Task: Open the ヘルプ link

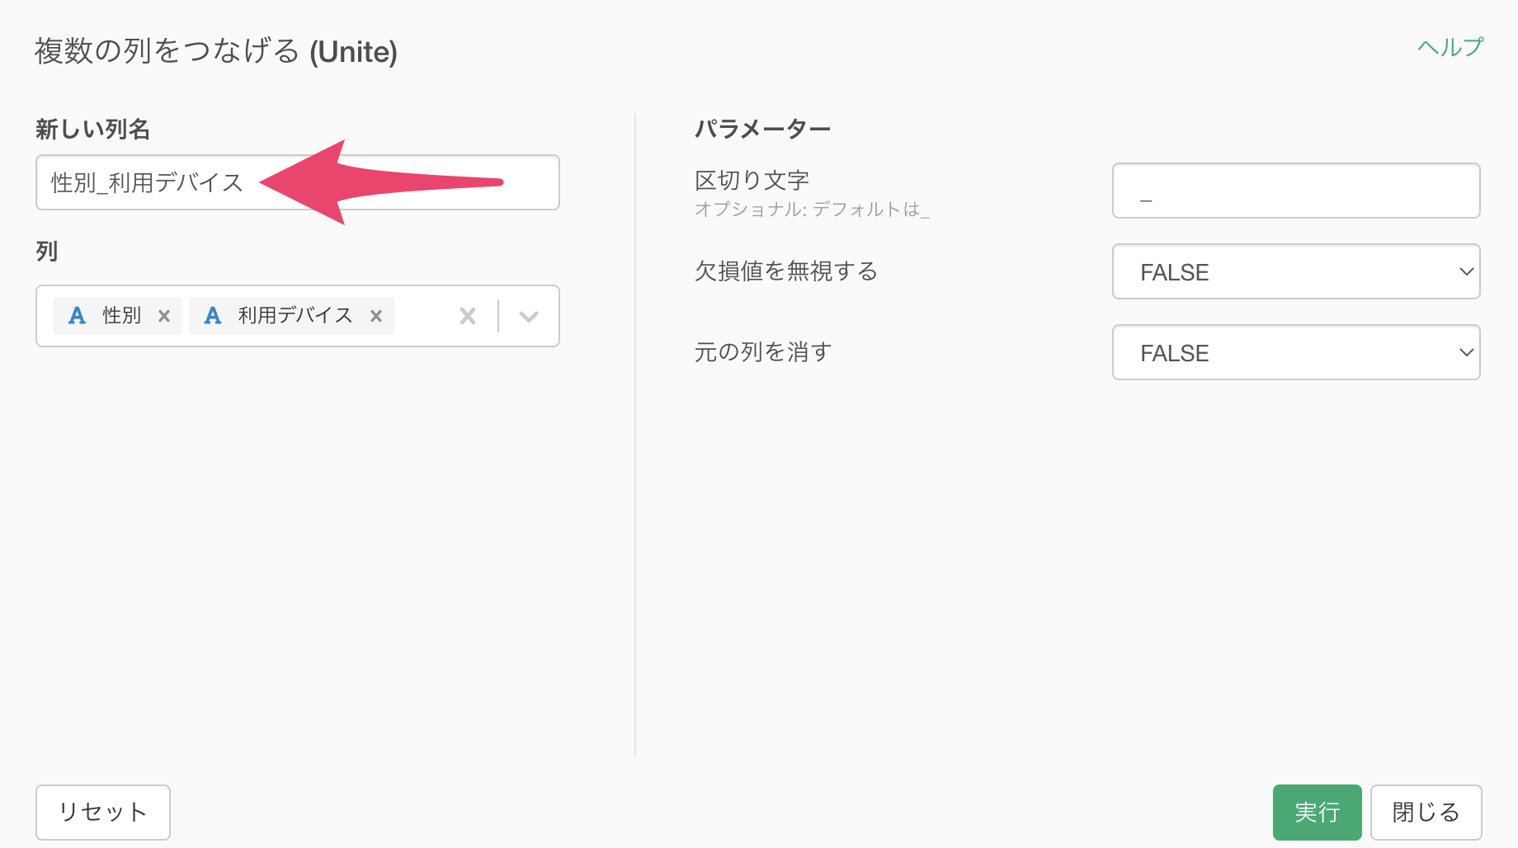Action: click(x=1450, y=48)
